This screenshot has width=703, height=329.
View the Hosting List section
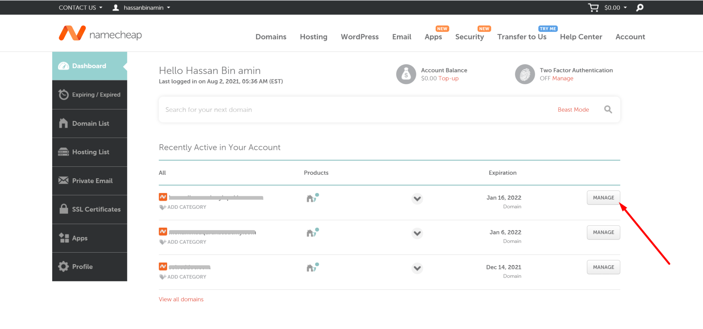[x=89, y=152]
